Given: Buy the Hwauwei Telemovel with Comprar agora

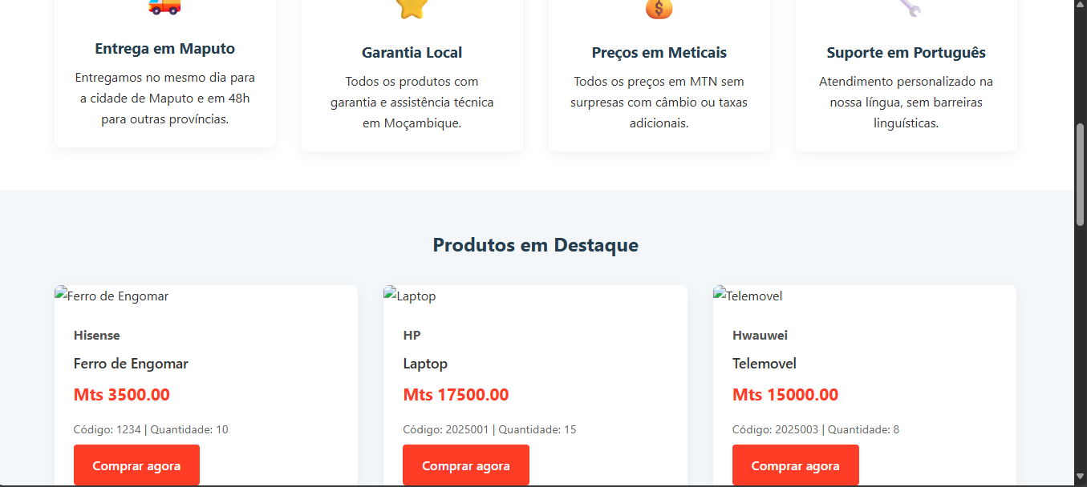Looking at the screenshot, I should (x=795, y=465).
